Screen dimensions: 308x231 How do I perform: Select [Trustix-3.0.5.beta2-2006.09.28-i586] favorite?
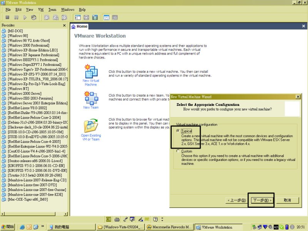click(x=35, y=175)
